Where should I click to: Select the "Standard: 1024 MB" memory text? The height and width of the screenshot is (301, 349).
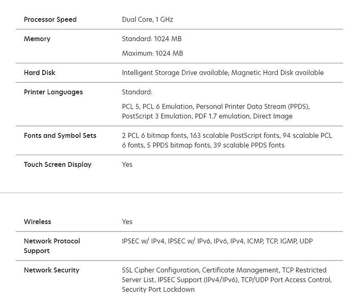(152, 39)
